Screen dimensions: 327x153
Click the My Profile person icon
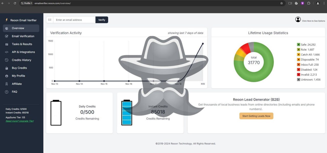tap(7, 76)
